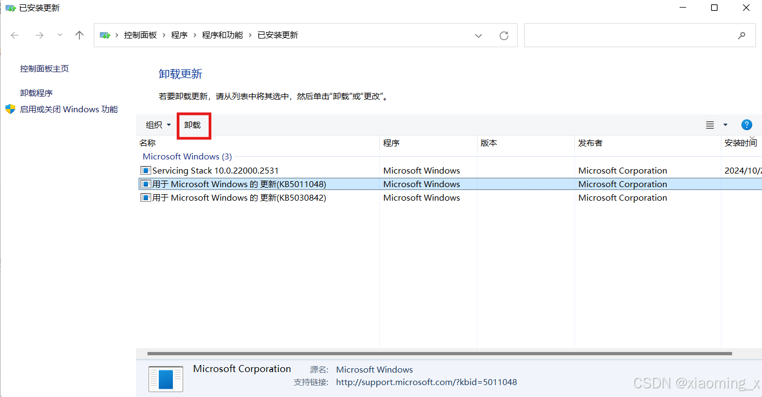Image resolution: width=762 pixels, height=397 pixels.
Task: Click the icon of KB5011048 entry
Action: 146,184
